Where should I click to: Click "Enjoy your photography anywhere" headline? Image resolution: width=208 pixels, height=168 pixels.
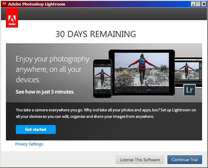52,69
